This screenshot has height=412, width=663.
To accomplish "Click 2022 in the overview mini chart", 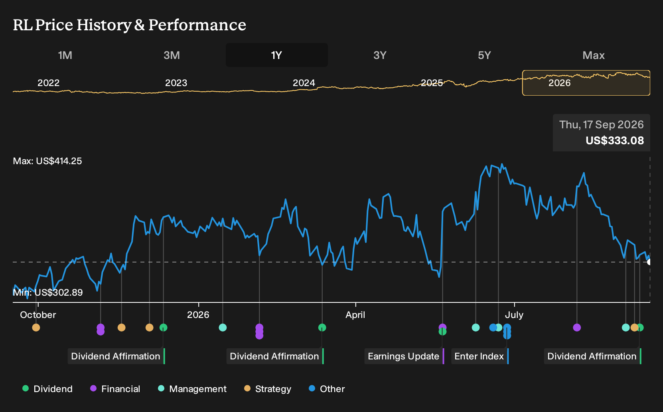I will (x=48, y=83).
